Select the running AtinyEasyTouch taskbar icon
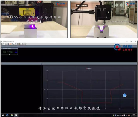This screenshot has height=117, width=138. (x=16, y=115)
